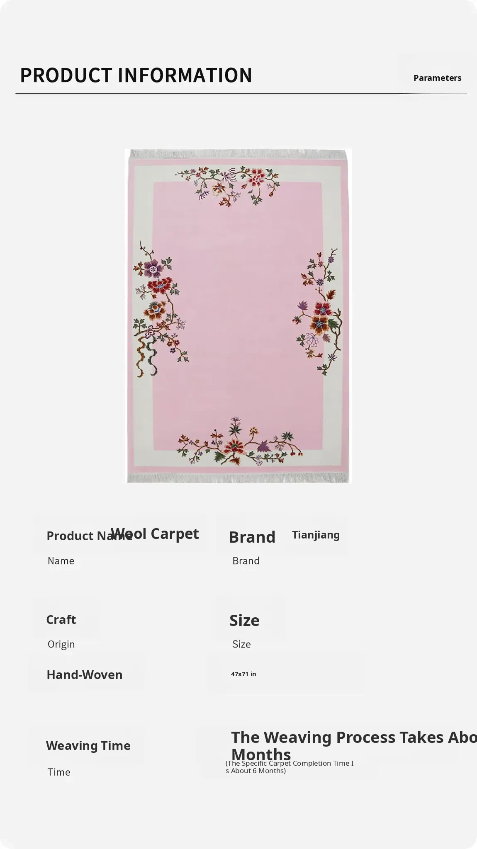This screenshot has width=477, height=849.
Task: Click the top flower cluster on carpet
Action: click(x=228, y=185)
